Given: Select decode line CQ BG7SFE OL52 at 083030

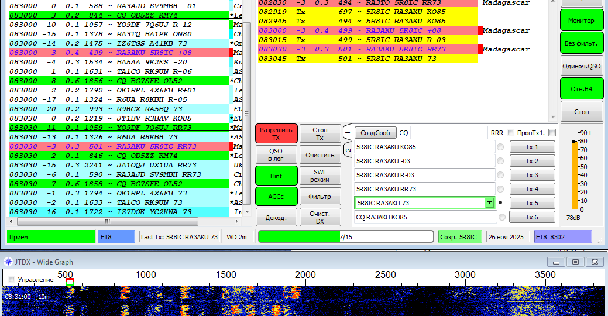Looking at the screenshot, I should point(119,184).
